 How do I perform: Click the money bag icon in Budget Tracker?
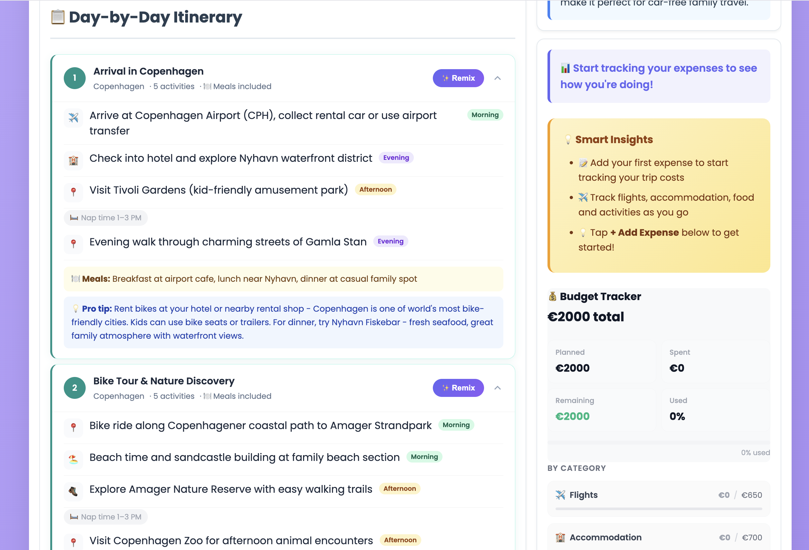point(552,297)
